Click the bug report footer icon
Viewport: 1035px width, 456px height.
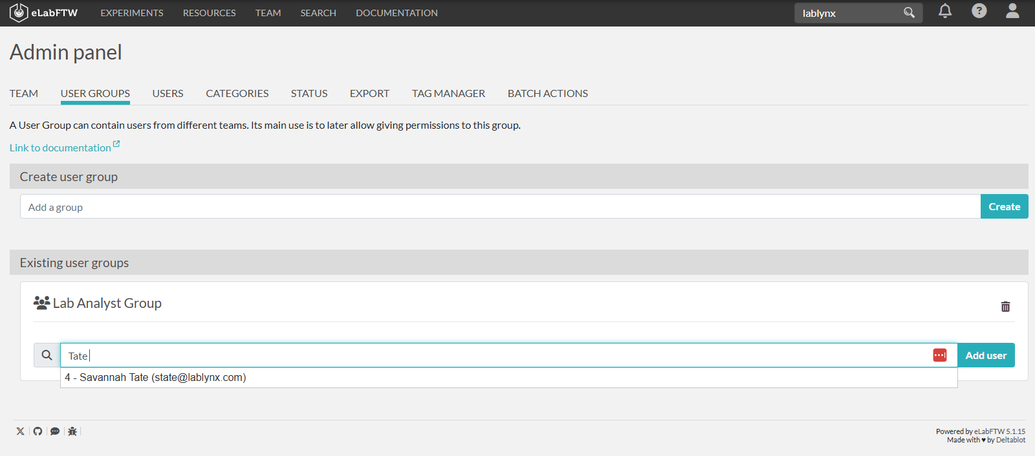tap(72, 431)
